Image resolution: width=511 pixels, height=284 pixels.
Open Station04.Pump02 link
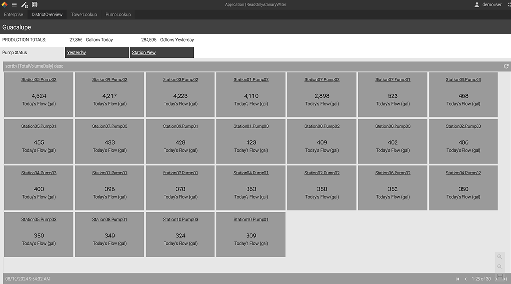click(x=463, y=173)
